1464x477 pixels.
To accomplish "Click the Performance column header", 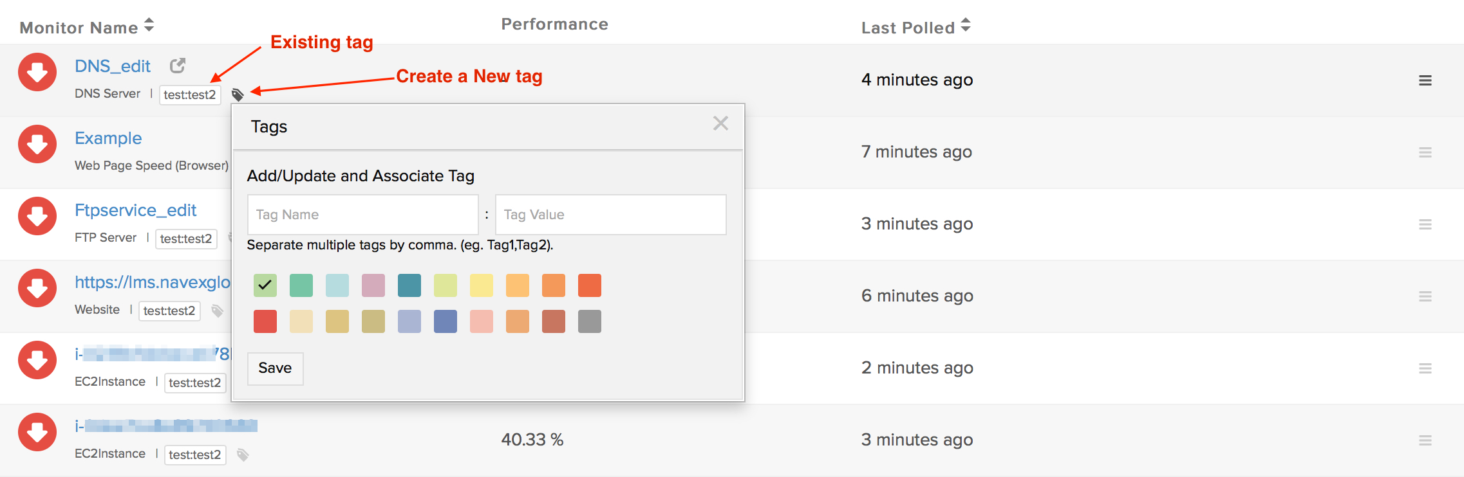I will [554, 24].
